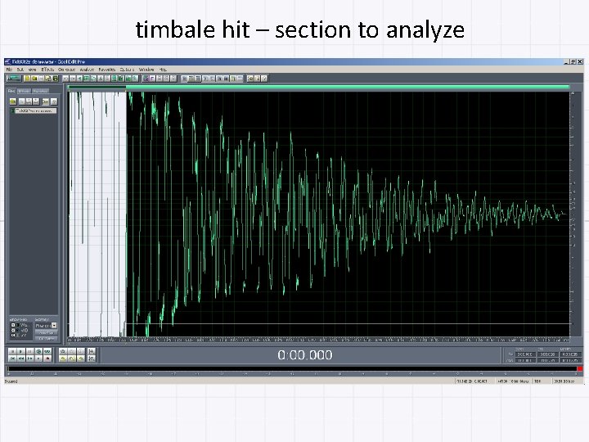Click the Selection End time field
Image resolution: width=589 pixels, height=442 pixels.
click(547, 354)
